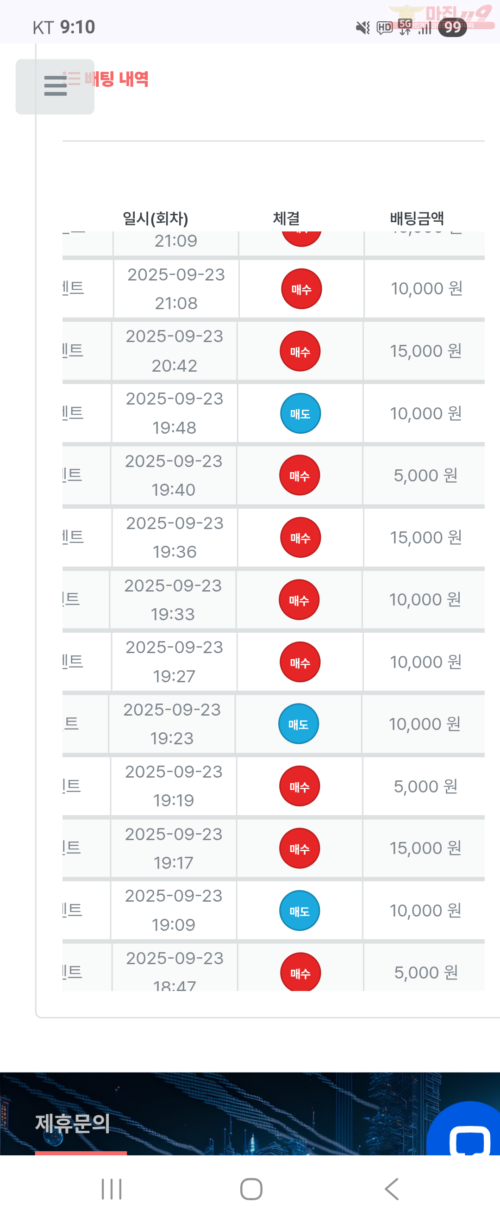Open the 제휴문의 link in footer
This screenshot has height=1222, width=500.
73,1124
